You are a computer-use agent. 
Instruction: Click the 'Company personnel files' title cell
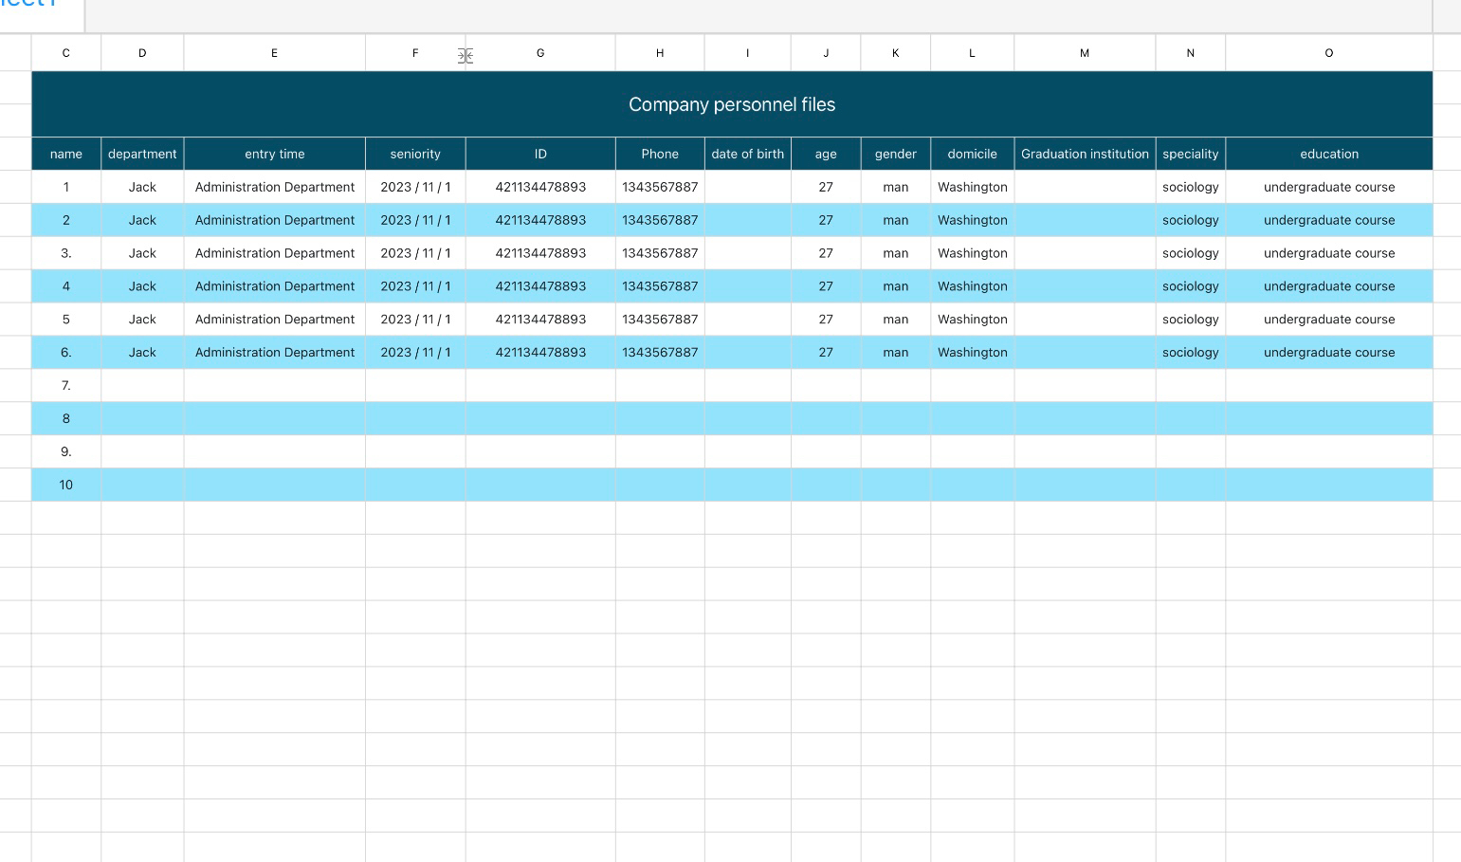tap(732, 104)
